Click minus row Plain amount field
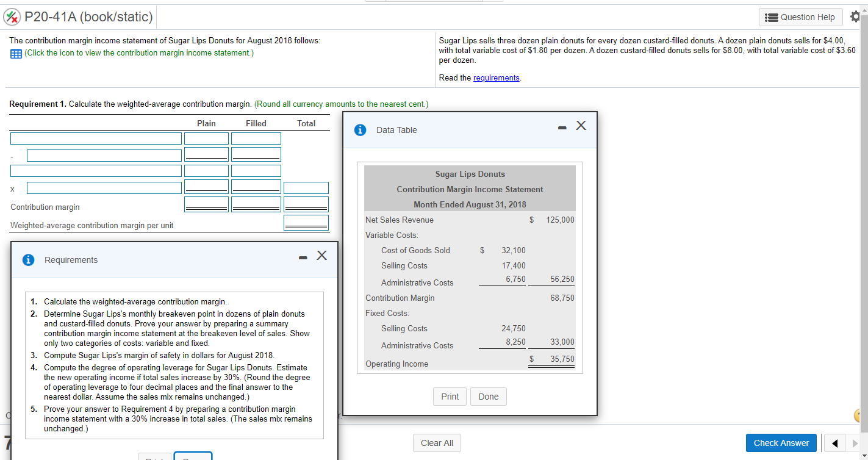This screenshot has width=868, height=460. coord(207,154)
